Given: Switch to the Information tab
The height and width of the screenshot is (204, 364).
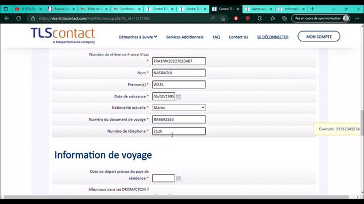Looking at the screenshot, I should 291,9.
